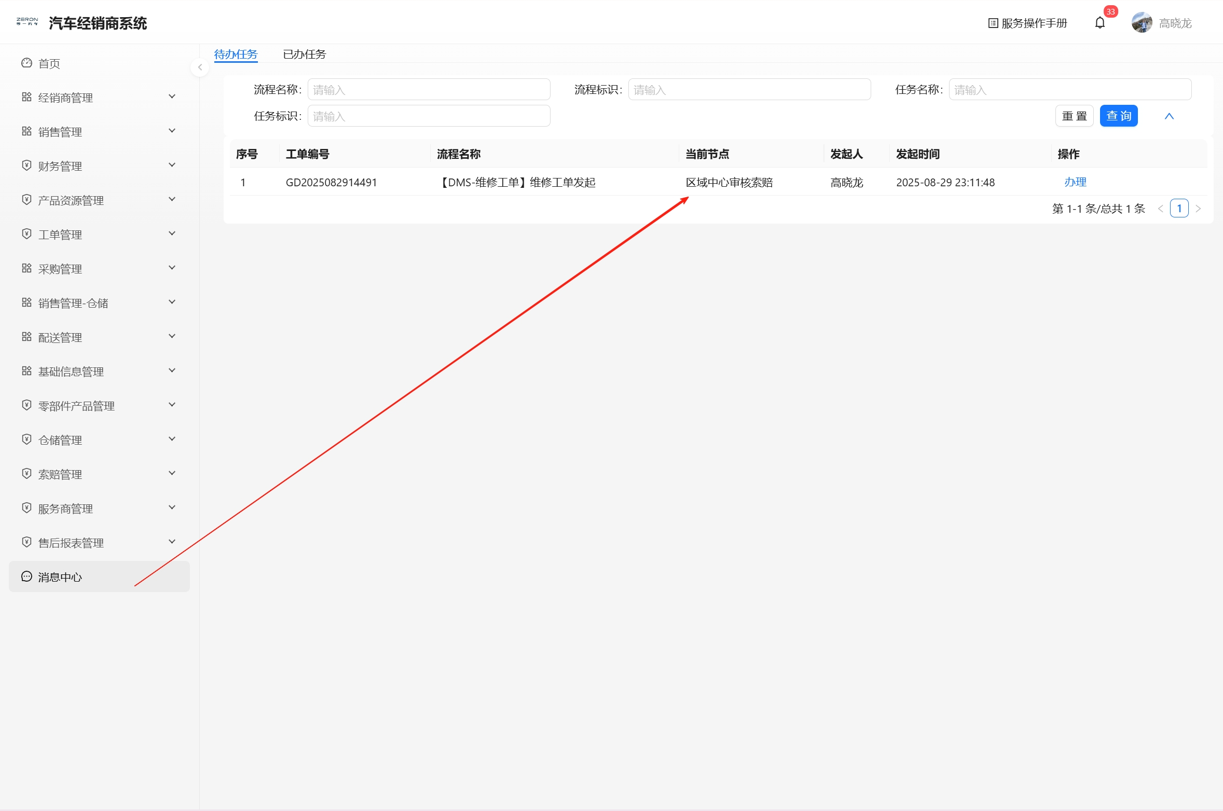Focus the 流程名称 input field

429,89
